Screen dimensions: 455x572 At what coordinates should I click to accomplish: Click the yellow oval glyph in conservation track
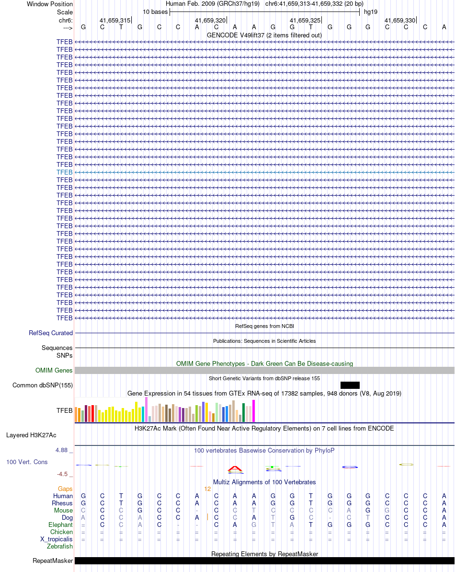coord(407,465)
